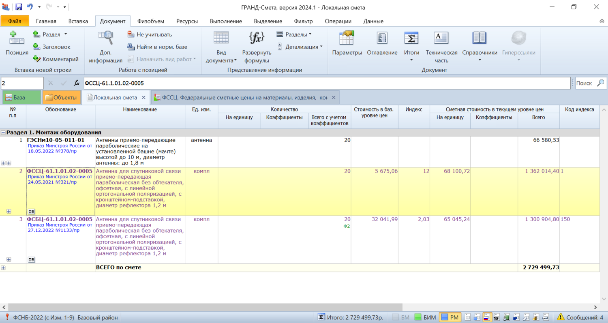Click Развернуть формулы fx icon
The image size is (608, 323).
(257, 38)
